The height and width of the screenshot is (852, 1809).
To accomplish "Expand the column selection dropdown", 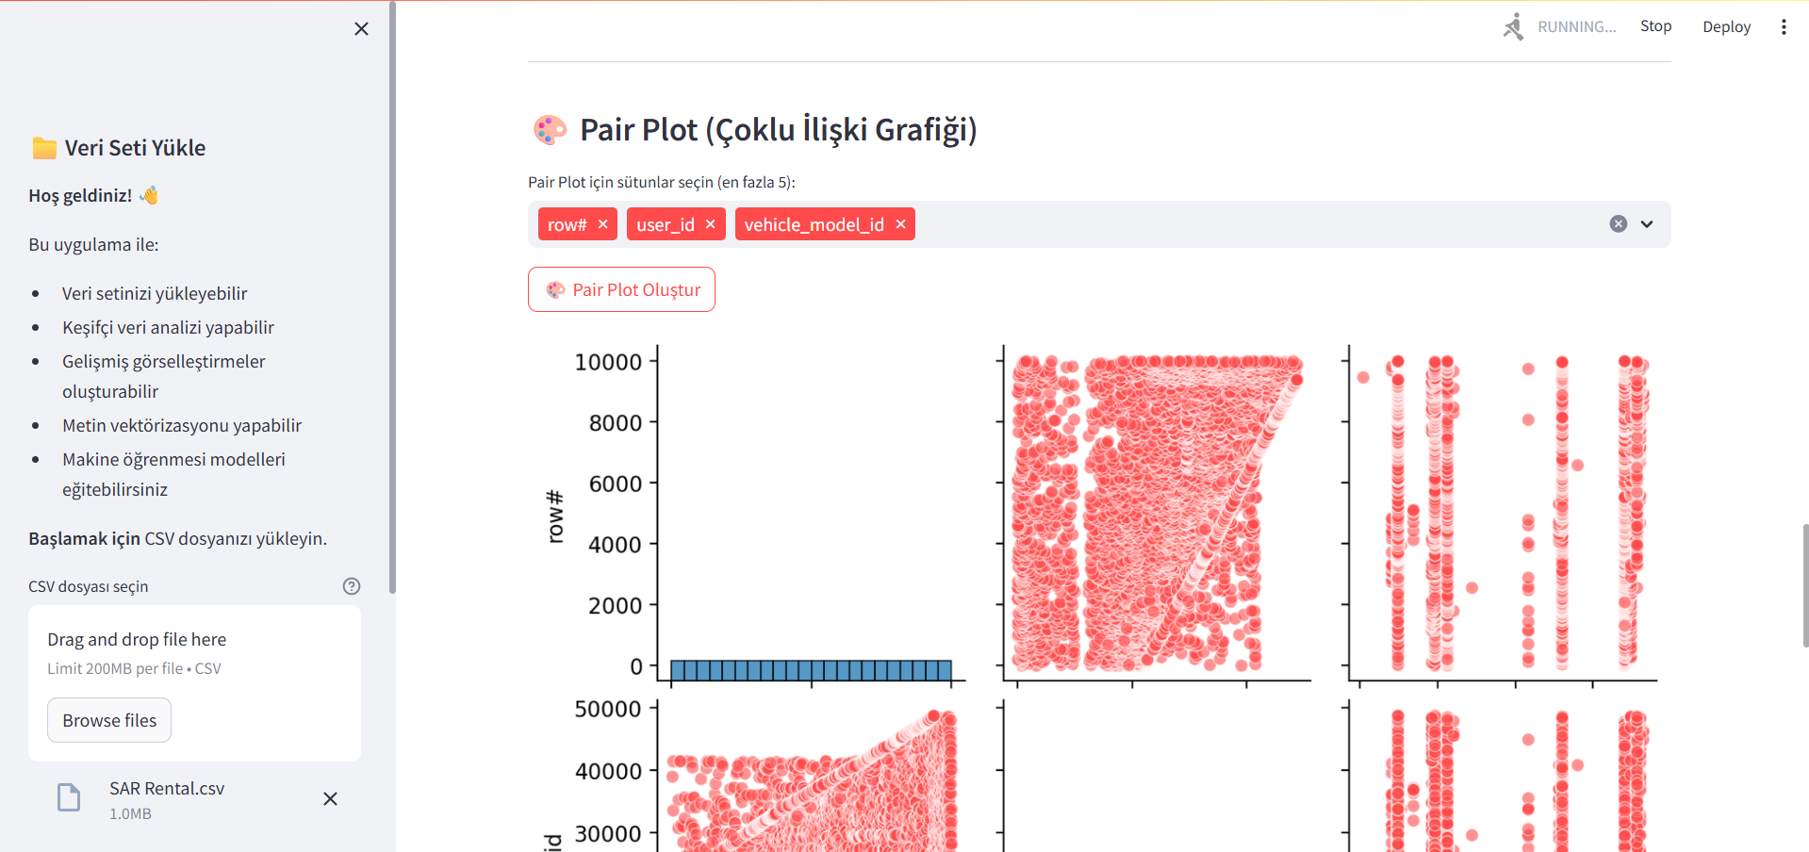I will [1647, 223].
